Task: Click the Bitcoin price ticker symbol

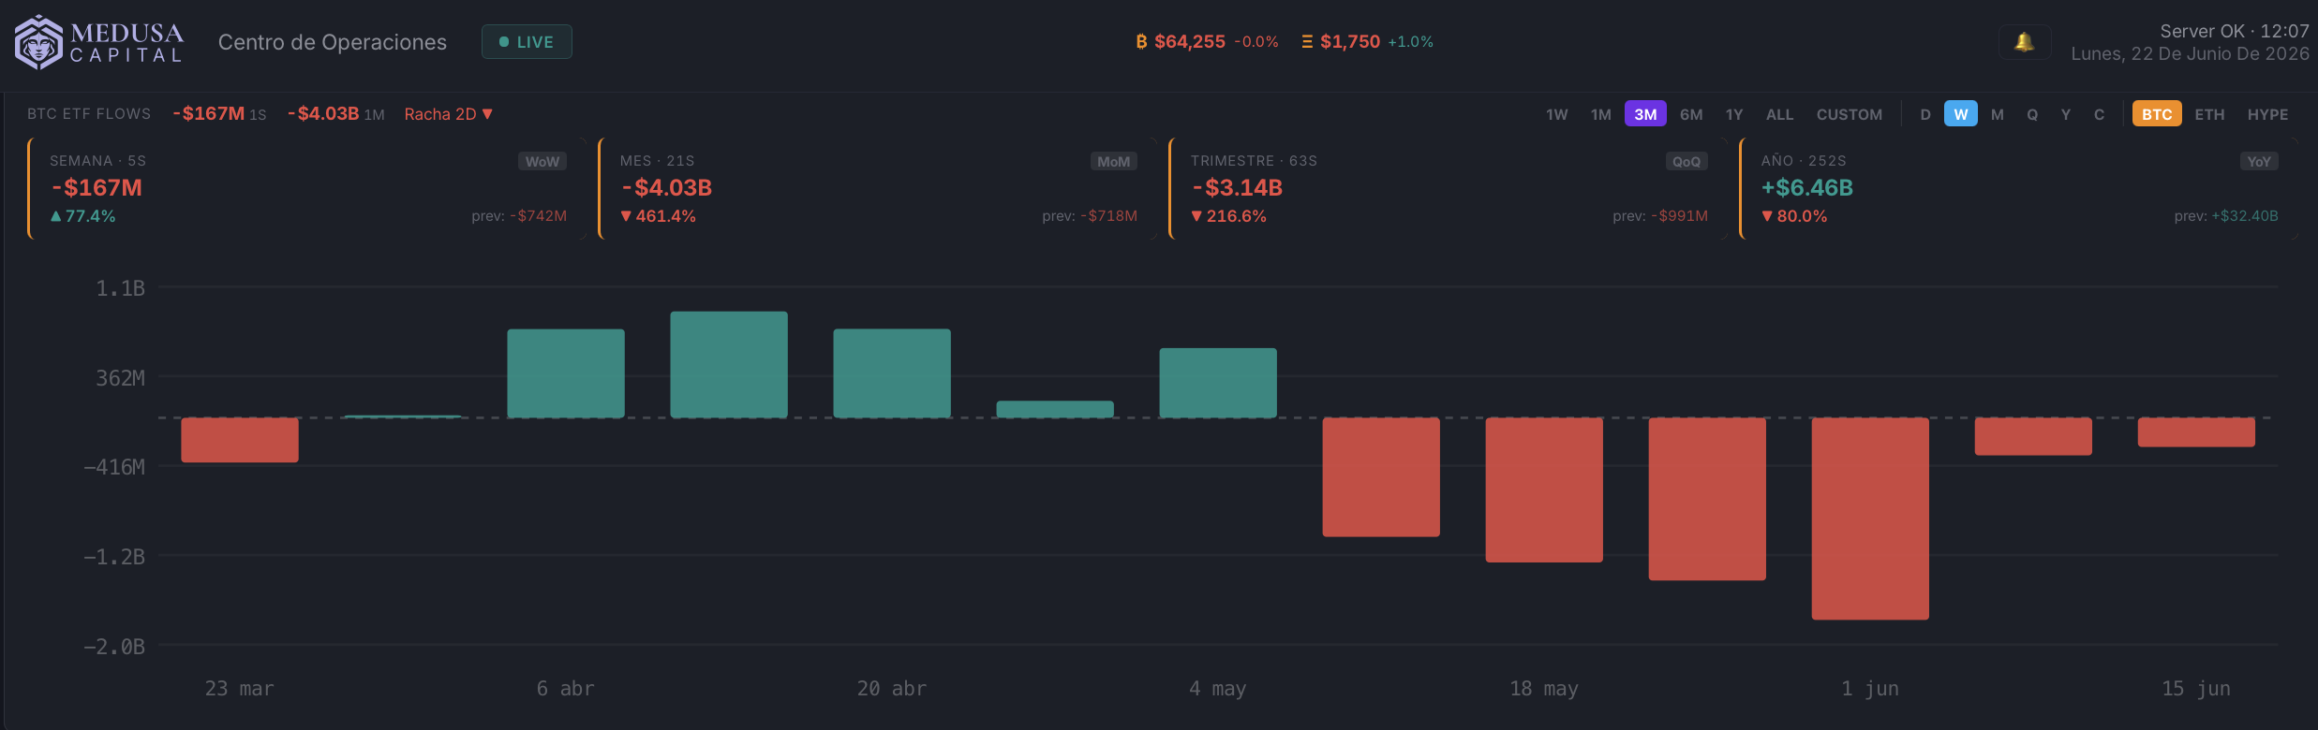Action: tap(1141, 42)
